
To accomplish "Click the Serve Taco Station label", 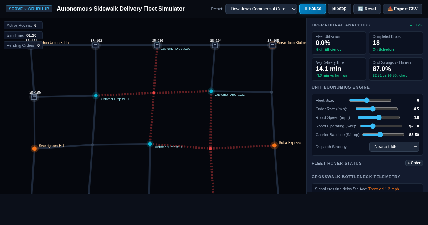I will pos(292,43).
